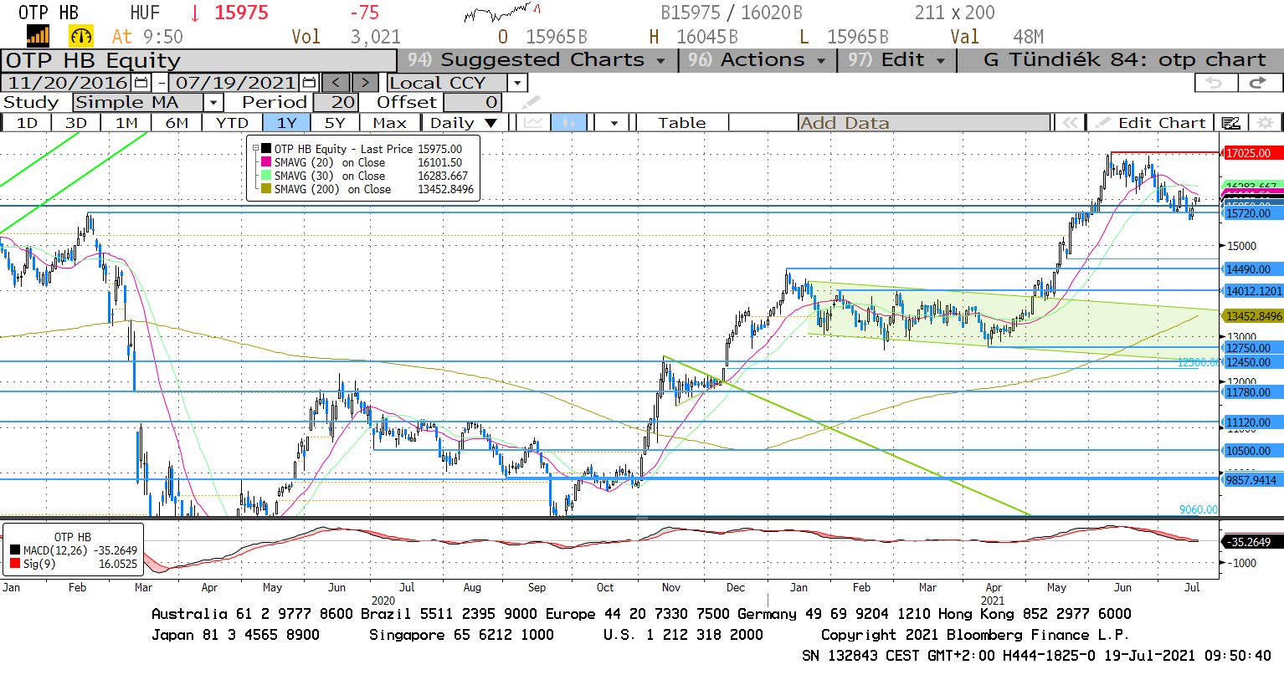Click the undo arrow icon

pyautogui.click(x=1215, y=83)
